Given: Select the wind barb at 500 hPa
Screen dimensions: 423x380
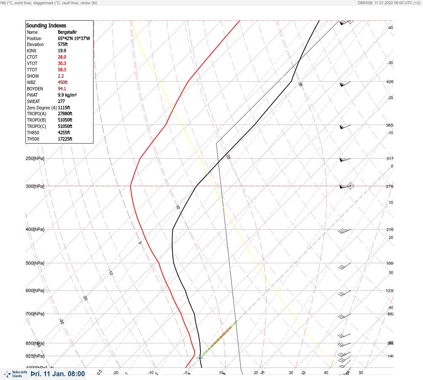Looking at the screenshot, I should pyautogui.click(x=345, y=266).
